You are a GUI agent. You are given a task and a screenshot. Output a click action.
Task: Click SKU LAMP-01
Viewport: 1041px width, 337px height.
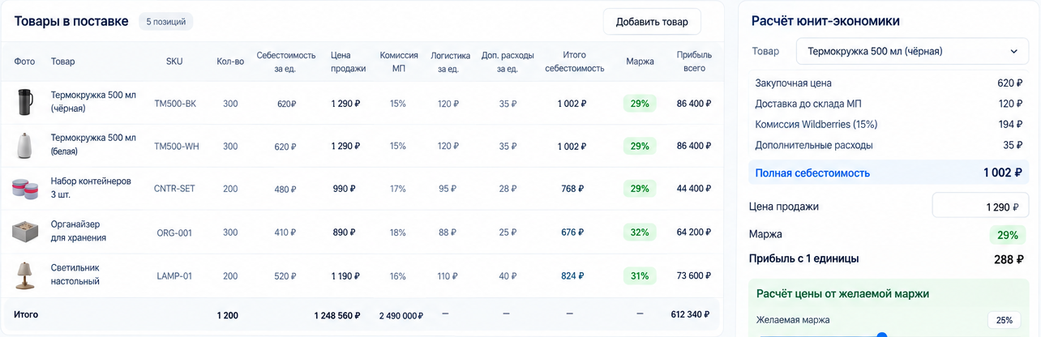pos(174,275)
